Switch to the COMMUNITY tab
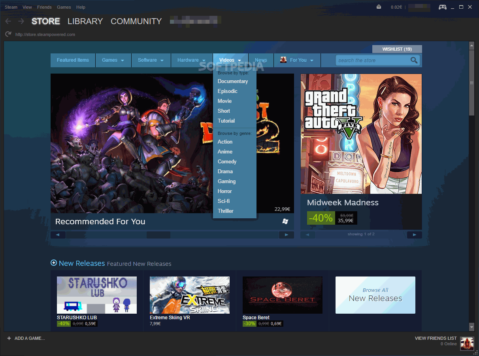Image resolution: width=479 pixels, height=356 pixels. click(x=136, y=21)
